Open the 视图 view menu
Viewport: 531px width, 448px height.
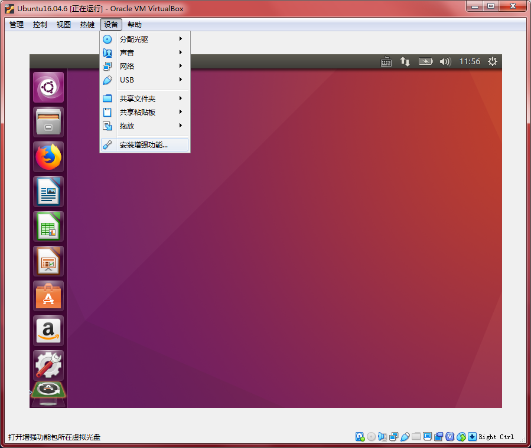point(64,25)
